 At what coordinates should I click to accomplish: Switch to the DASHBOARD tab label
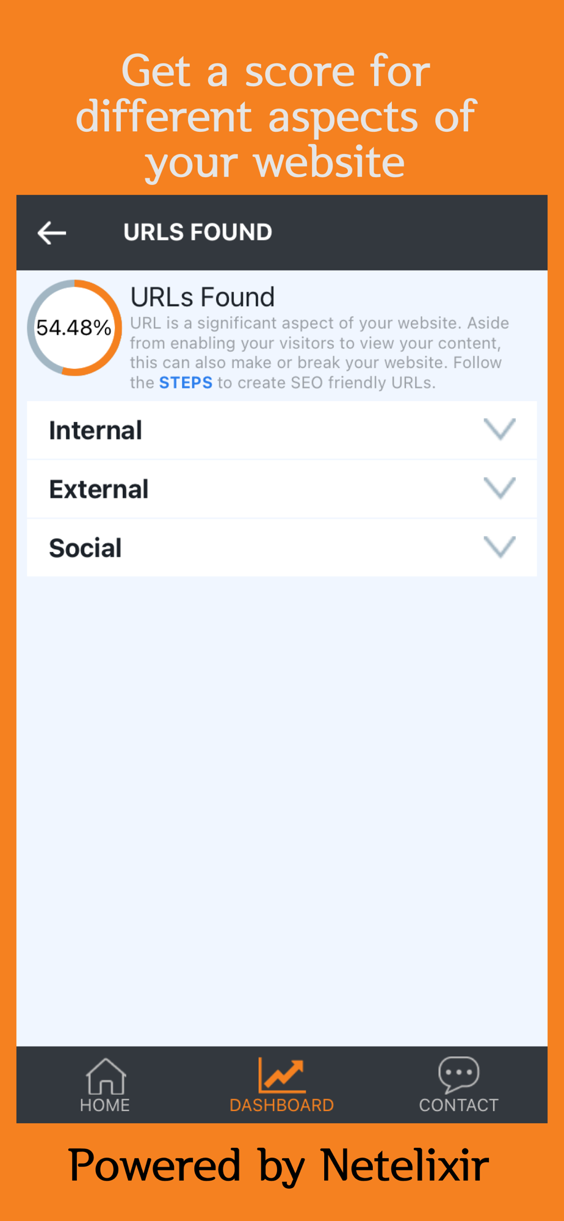pos(281,1105)
